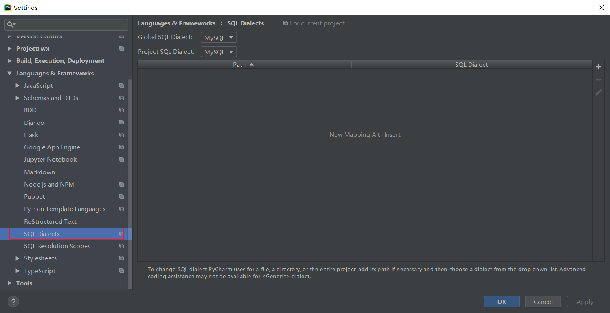Click project-level icon beside SQL Dialects

pos(121,234)
